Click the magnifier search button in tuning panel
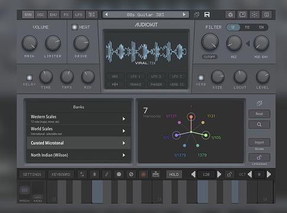287x213 pixels. click(x=259, y=125)
